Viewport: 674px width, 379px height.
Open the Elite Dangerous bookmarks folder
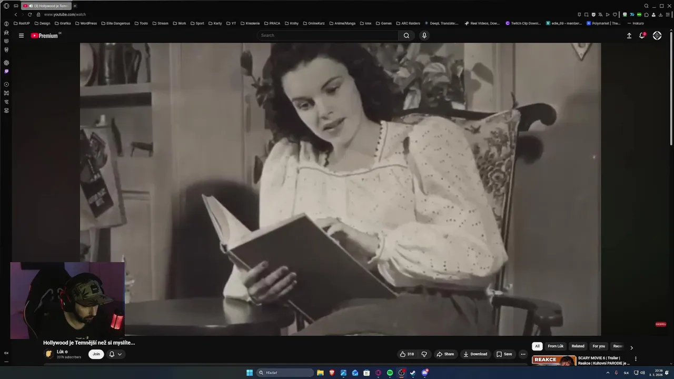[x=115, y=23]
